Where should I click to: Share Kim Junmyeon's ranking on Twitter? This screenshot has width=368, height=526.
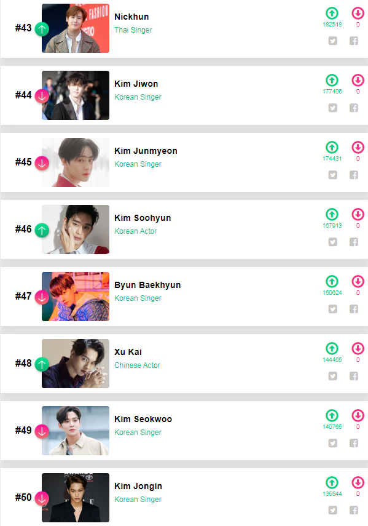point(332,175)
